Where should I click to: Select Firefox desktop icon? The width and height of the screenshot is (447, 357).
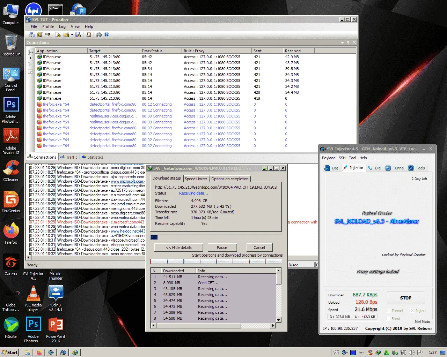[11, 233]
